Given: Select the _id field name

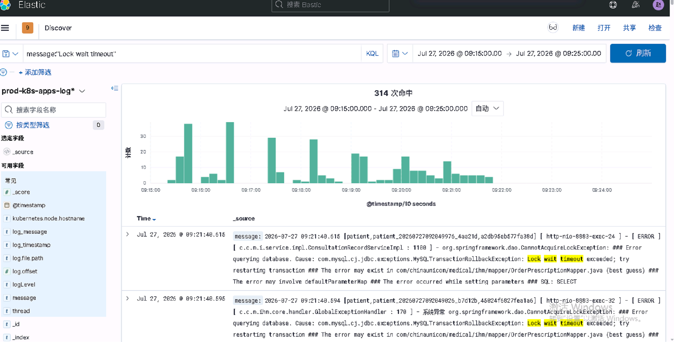Looking at the screenshot, I should (x=16, y=324).
